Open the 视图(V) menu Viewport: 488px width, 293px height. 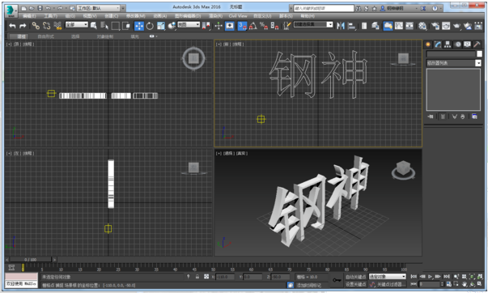[90, 16]
